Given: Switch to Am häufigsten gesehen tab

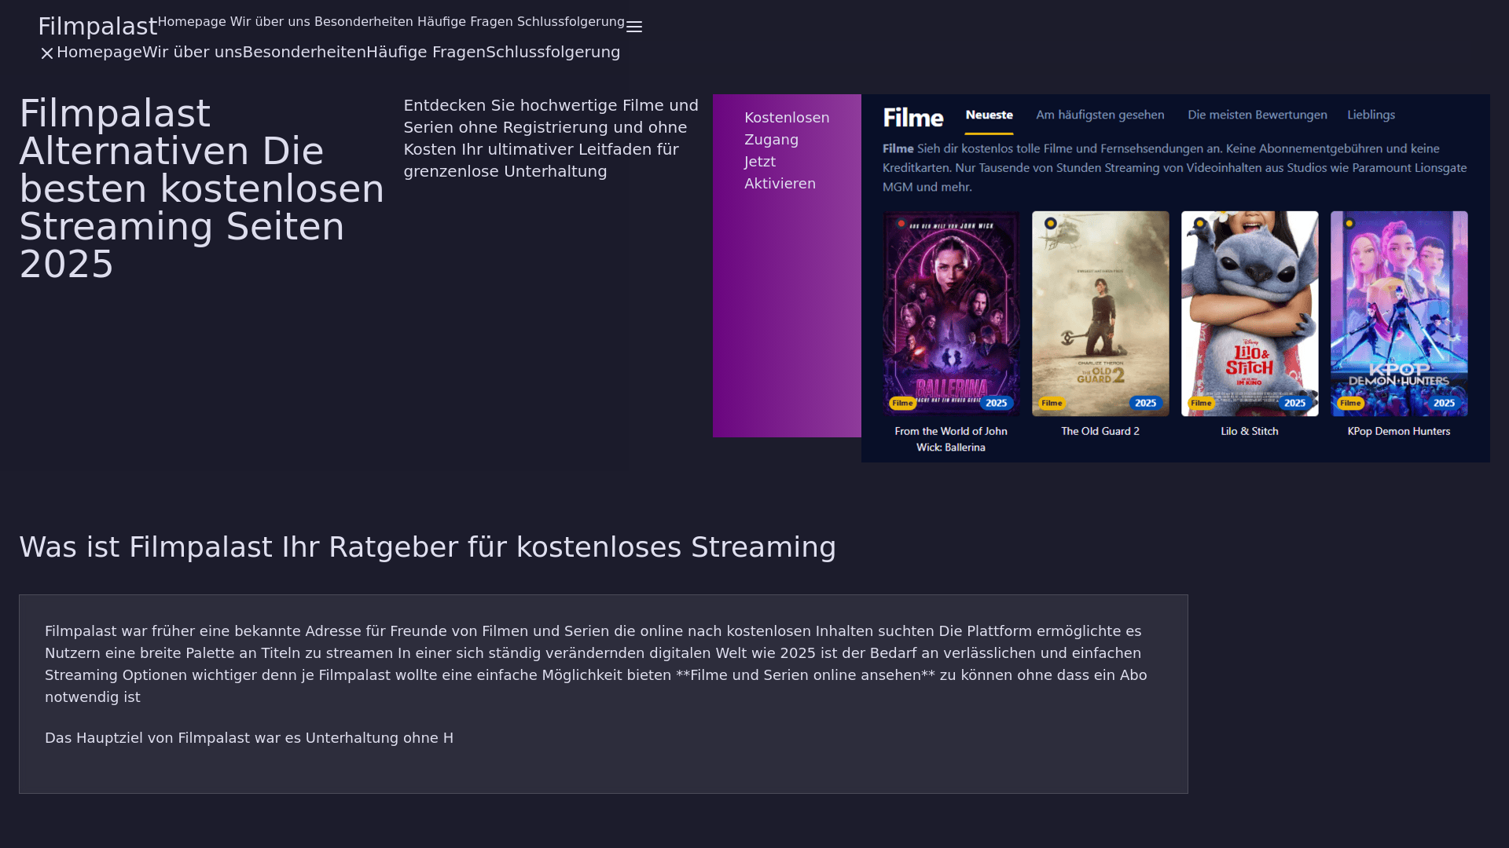Looking at the screenshot, I should [1100, 115].
